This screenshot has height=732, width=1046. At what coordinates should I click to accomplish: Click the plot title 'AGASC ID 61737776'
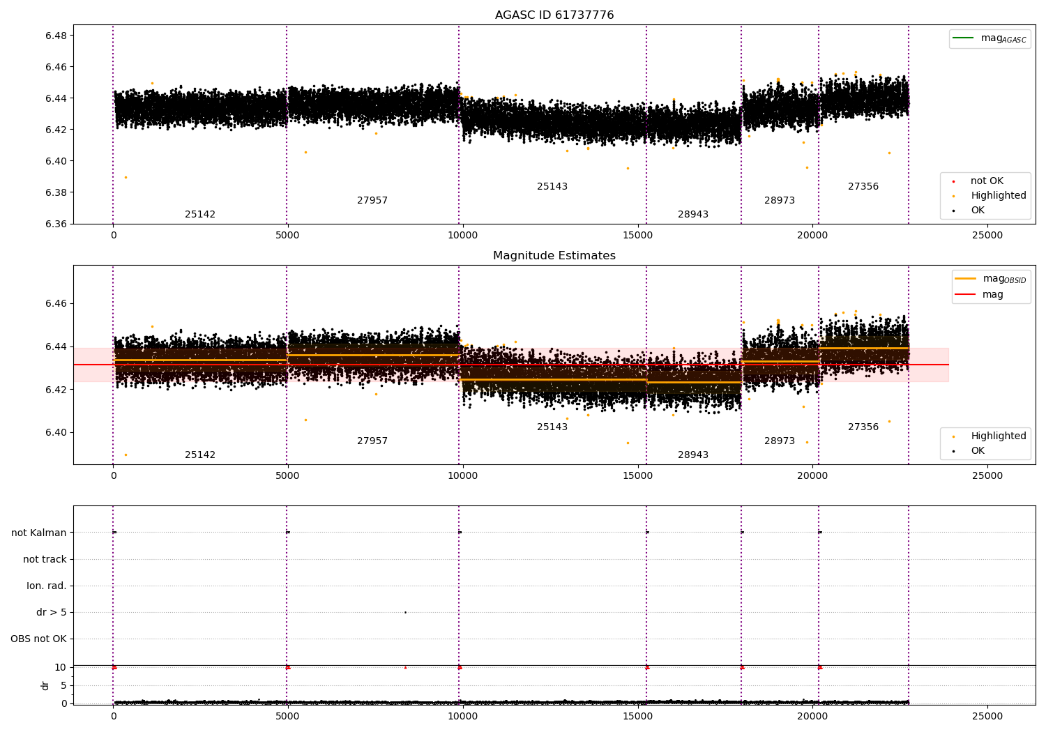click(x=554, y=15)
